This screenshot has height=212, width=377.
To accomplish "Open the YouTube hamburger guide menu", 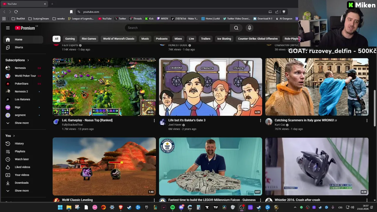I will 8,28.
